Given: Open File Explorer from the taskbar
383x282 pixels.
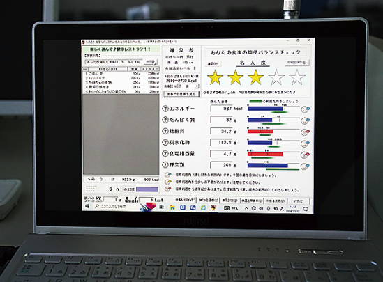Looking at the screenshot, I should (172, 207).
